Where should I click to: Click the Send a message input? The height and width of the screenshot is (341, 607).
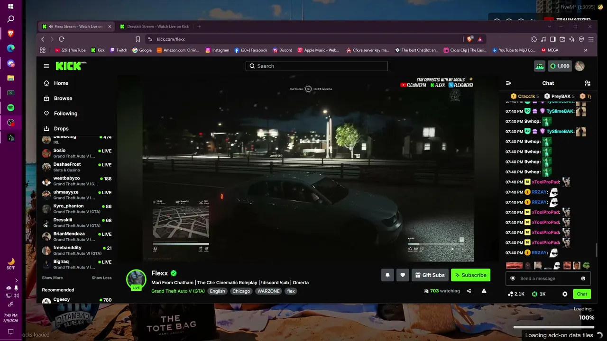(x=548, y=278)
